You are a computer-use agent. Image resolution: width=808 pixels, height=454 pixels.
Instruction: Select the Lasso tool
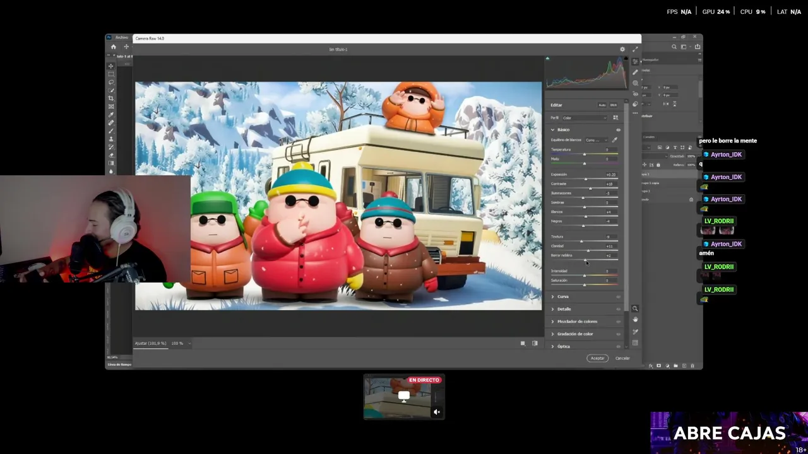[x=111, y=83]
